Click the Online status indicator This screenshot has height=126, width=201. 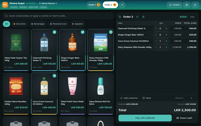(31, 3)
